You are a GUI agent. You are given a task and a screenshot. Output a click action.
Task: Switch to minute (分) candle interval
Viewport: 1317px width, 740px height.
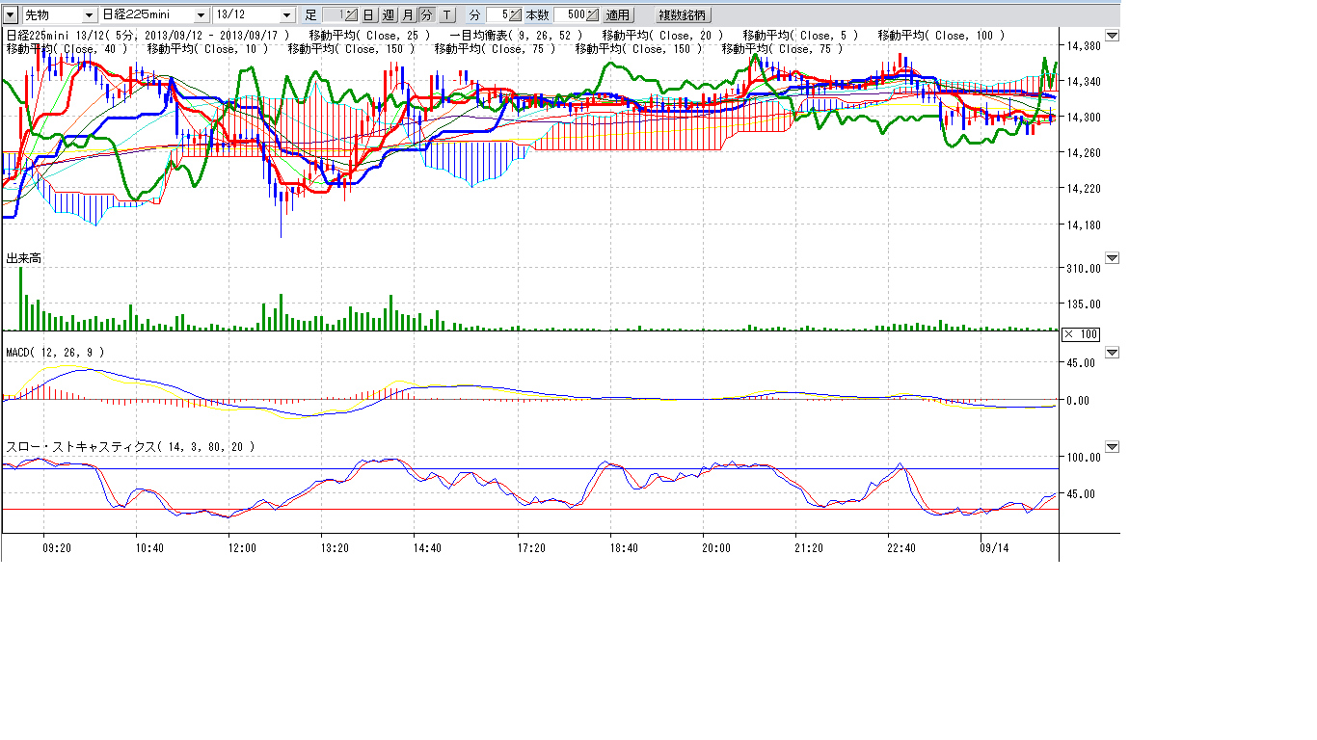point(426,15)
